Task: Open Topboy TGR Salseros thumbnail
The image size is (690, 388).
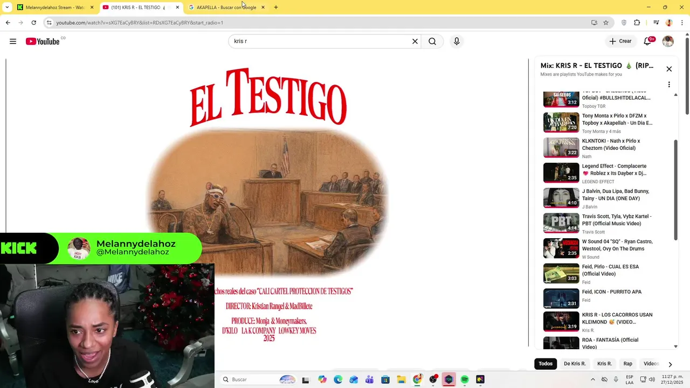Action: tap(561, 99)
